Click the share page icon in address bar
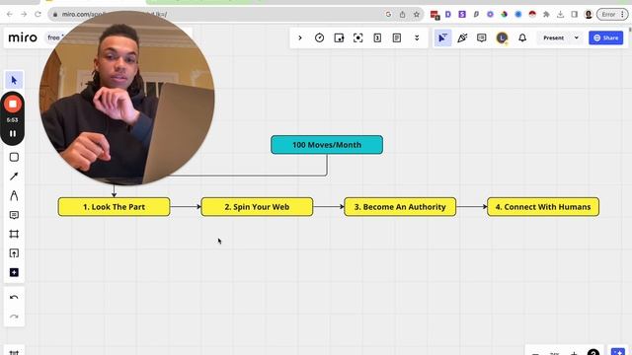The height and width of the screenshot is (355, 632). [402, 14]
